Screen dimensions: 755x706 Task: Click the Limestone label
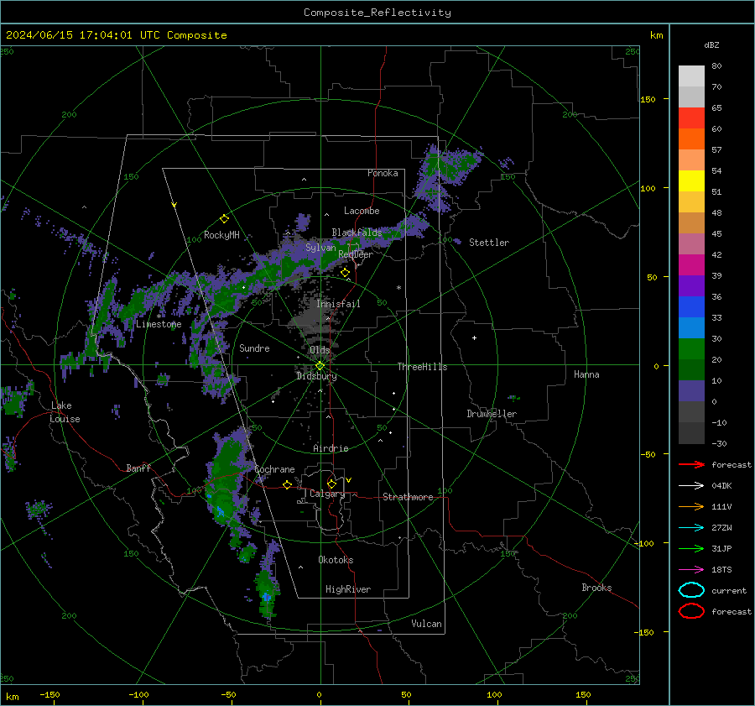[x=159, y=324]
